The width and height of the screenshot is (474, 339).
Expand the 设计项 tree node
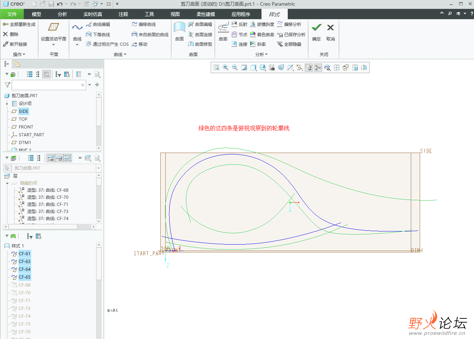7,104
